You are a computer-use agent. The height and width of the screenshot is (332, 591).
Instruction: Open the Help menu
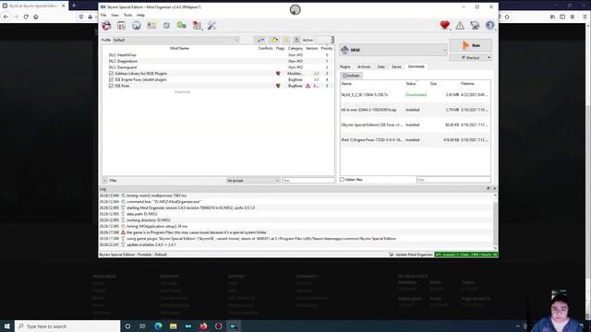[140, 15]
